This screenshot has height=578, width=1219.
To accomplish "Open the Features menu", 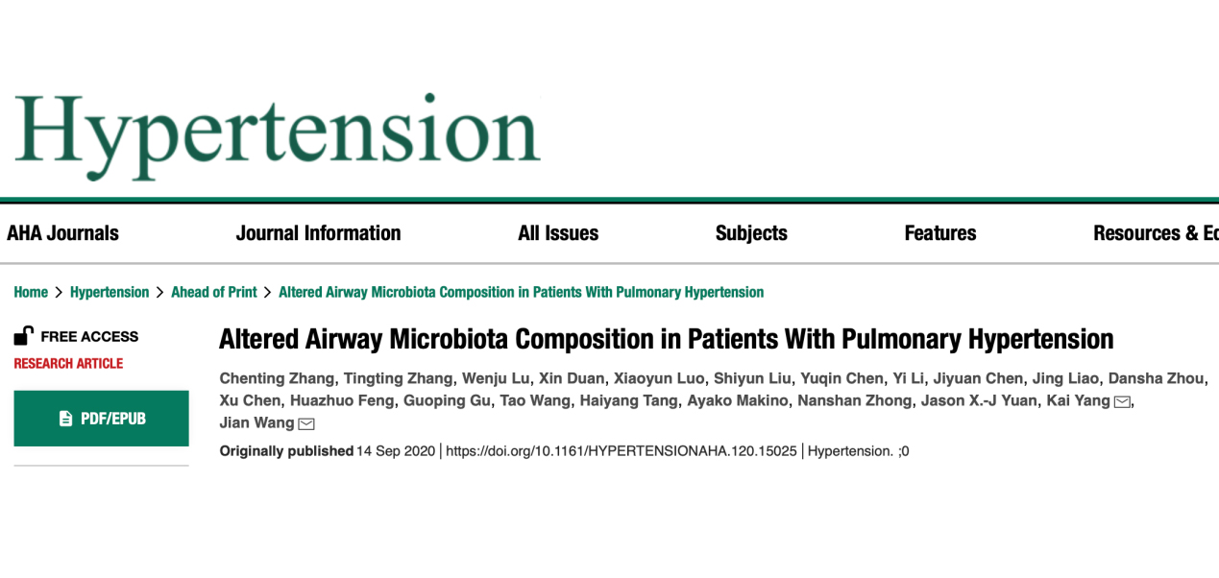I will (x=940, y=233).
